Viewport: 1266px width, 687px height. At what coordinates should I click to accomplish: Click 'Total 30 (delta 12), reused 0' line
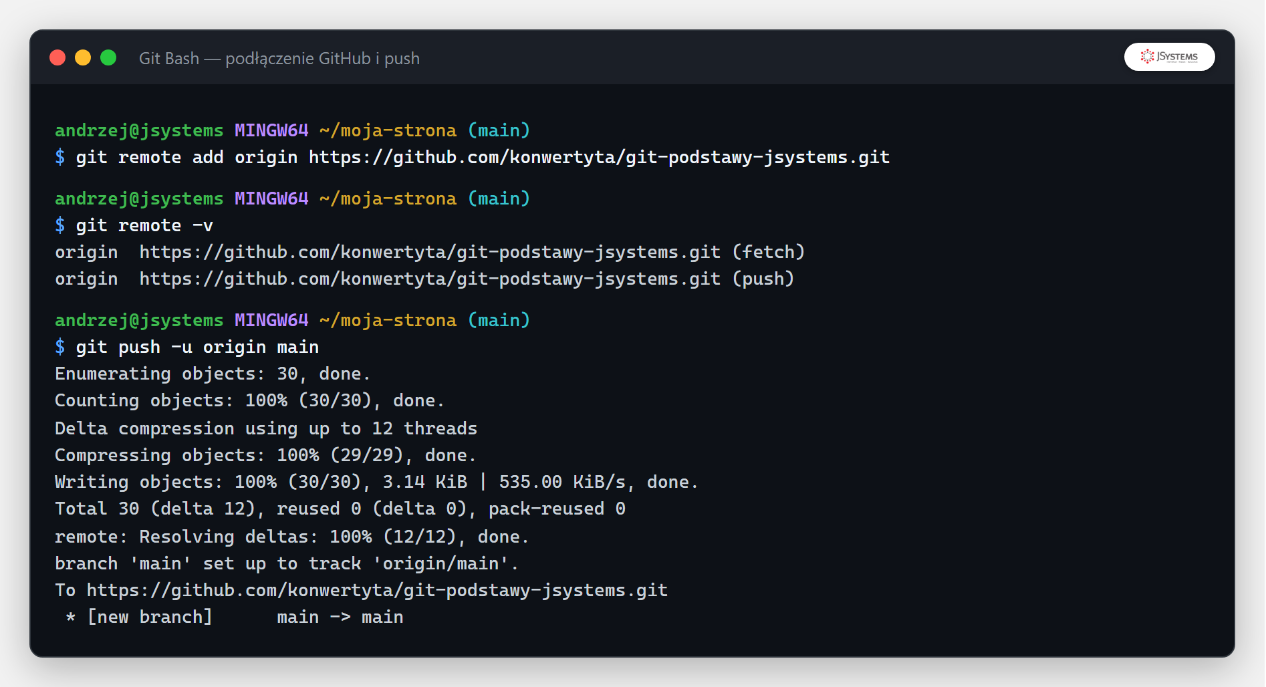(340, 509)
